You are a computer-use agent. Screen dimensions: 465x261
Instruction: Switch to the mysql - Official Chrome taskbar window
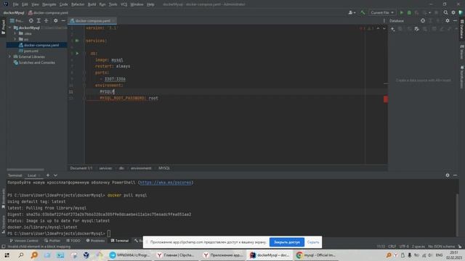click(317, 255)
